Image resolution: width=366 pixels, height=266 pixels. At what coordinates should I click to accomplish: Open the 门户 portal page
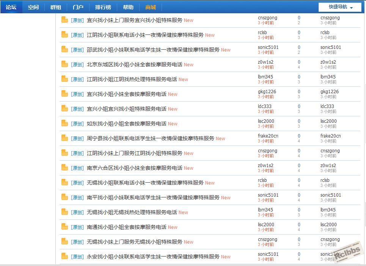pos(78,7)
